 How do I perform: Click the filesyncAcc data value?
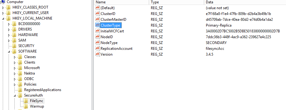pyautogui.click(x=215, y=49)
